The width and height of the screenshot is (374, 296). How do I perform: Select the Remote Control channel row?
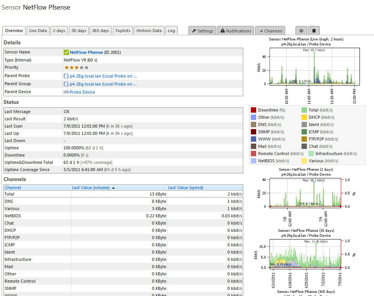[x=123, y=281]
